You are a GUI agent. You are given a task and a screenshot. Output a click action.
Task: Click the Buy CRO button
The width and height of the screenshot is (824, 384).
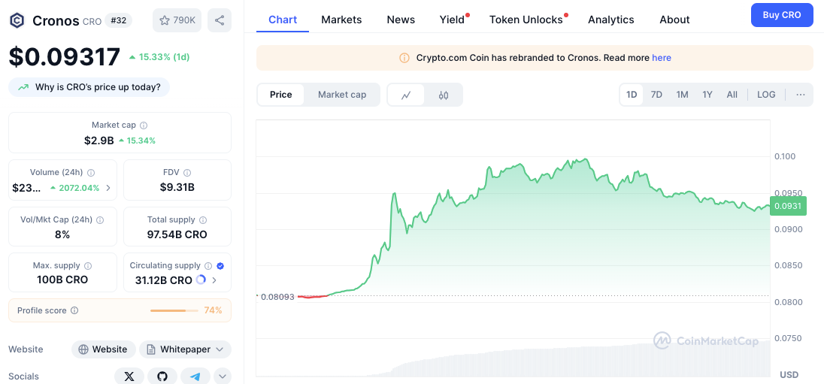click(x=782, y=15)
